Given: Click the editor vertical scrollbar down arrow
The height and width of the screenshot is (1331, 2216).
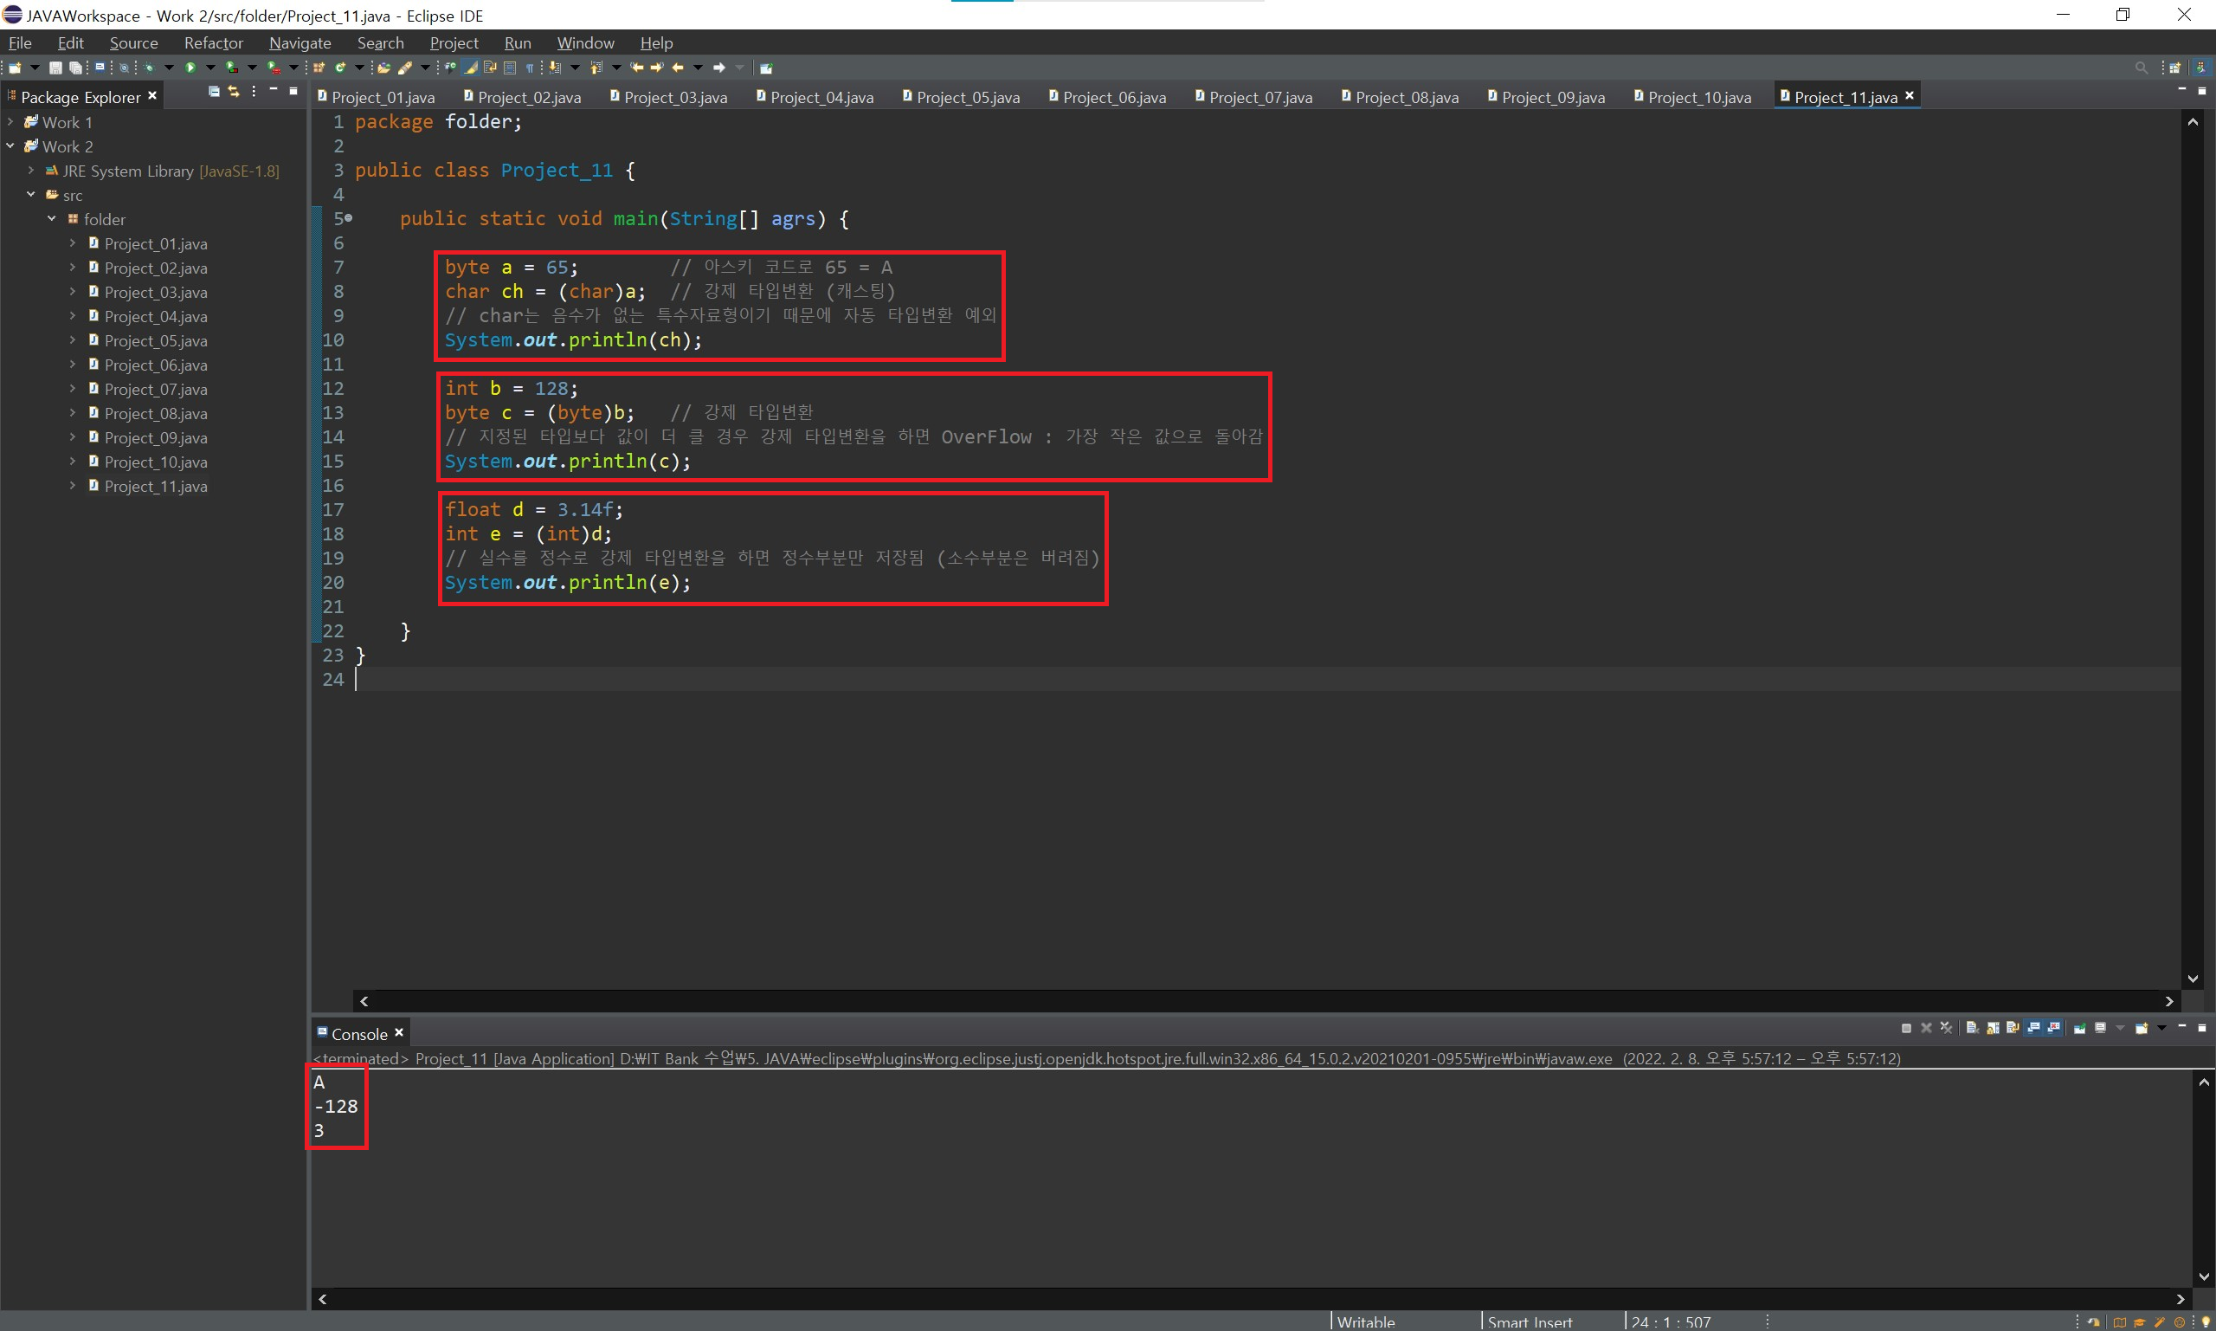Looking at the screenshot, I should (2193, 979).
